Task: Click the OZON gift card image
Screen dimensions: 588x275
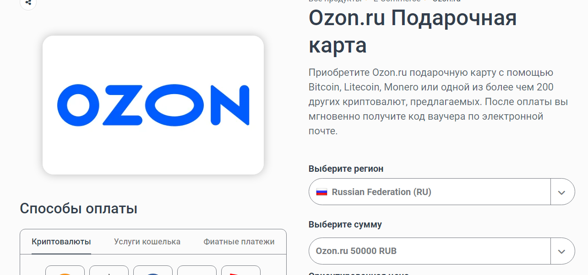Action: click(153, 105)
